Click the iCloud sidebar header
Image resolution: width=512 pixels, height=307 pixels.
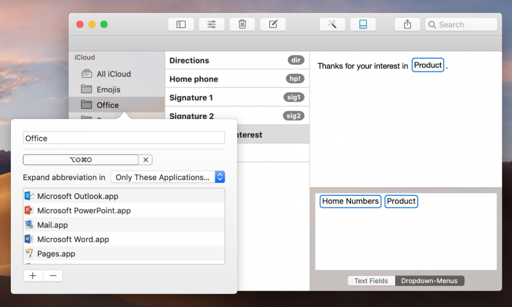pos(84,57)
